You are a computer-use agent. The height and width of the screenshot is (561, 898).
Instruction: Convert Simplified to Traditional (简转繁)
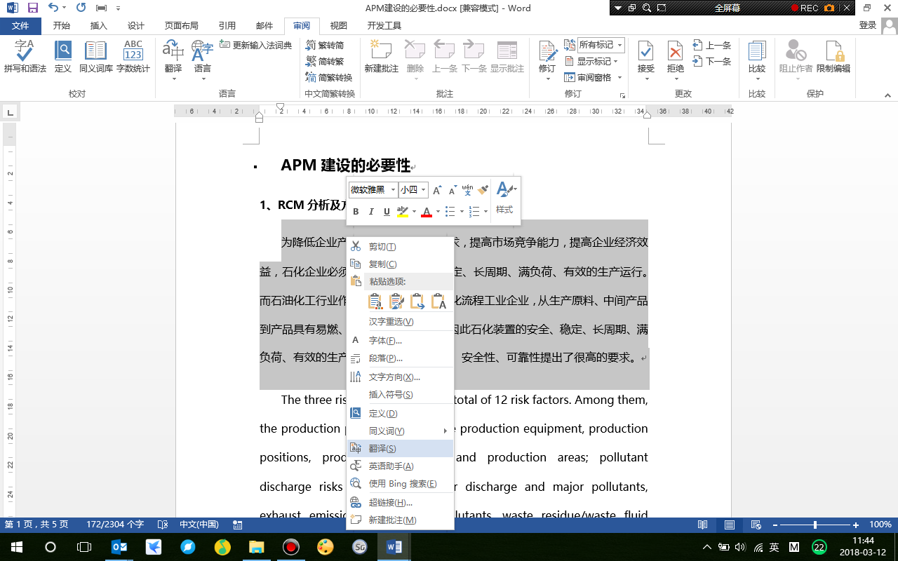tap(325, 61)
